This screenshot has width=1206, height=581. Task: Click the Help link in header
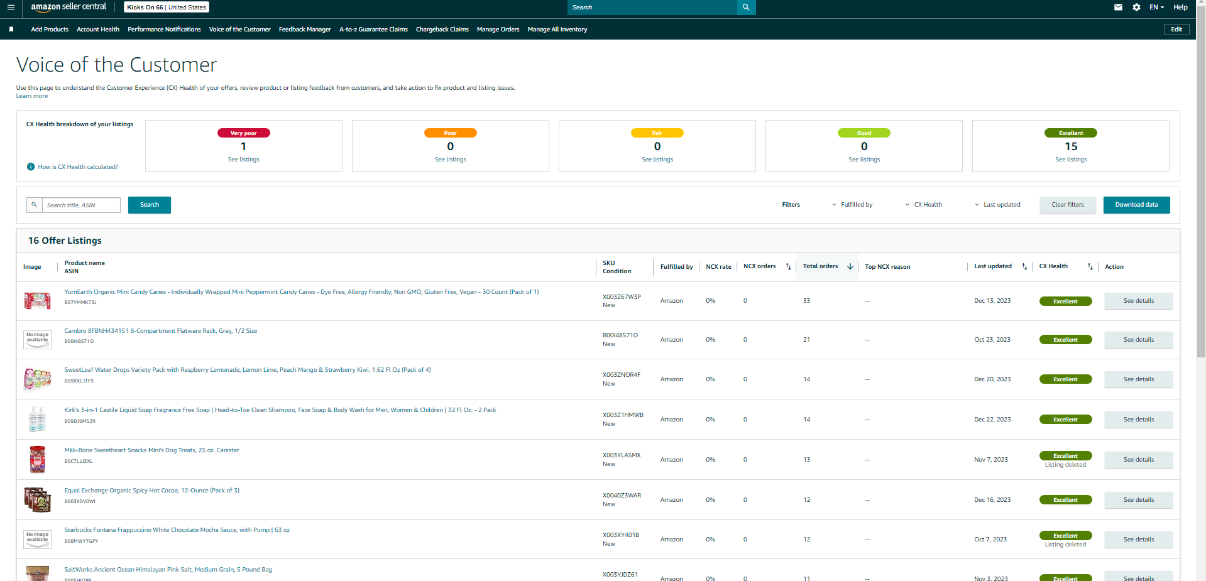click(1180, 8)
